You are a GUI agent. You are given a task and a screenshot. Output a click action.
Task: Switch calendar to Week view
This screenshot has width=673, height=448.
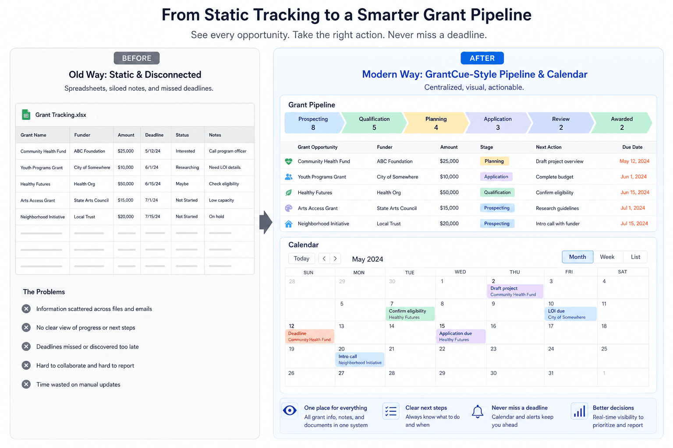pos(607,257)
